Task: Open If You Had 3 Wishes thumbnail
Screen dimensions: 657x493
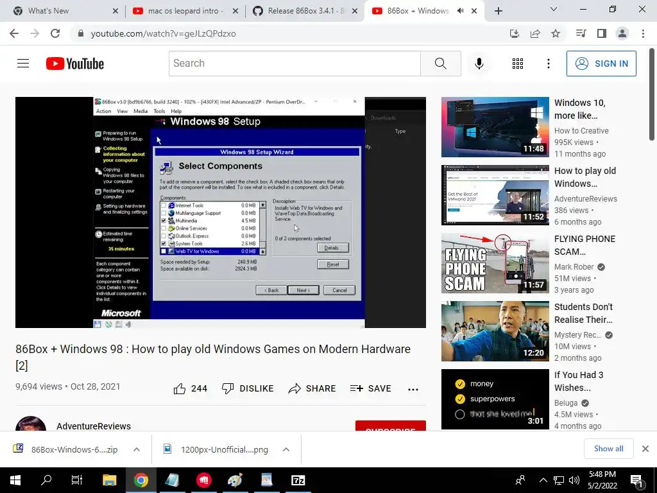Action: [495, 399]
